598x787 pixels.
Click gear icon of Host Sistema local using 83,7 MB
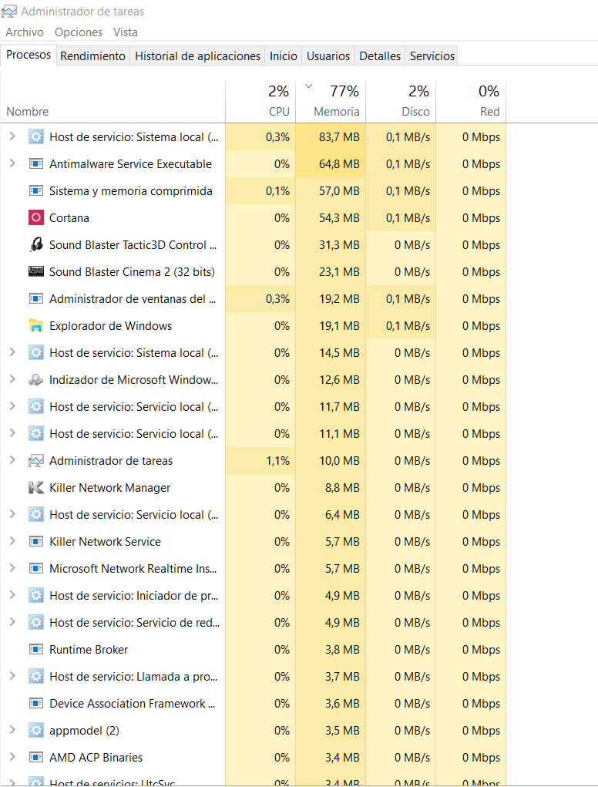click(x=36, y=136)
